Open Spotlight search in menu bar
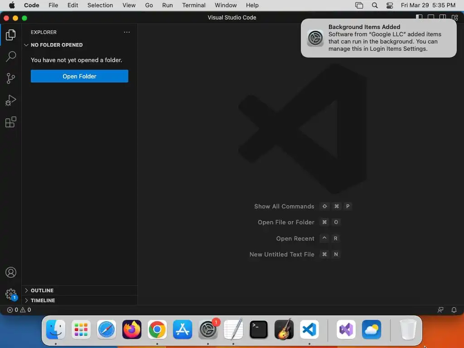464x348 pixels. point(375,5)
